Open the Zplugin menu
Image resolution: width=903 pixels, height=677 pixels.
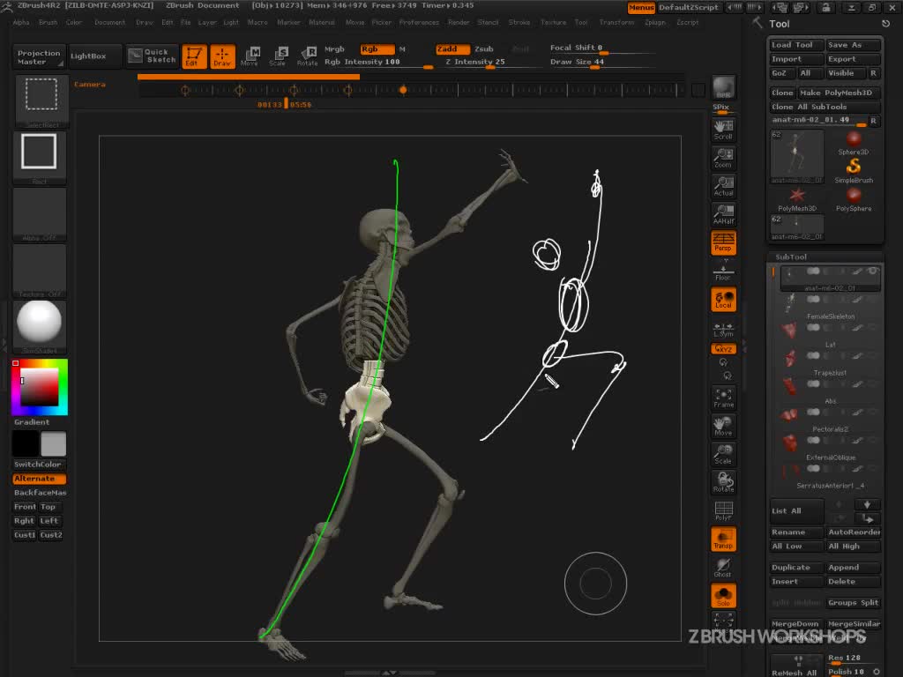[x=655, y=22]
